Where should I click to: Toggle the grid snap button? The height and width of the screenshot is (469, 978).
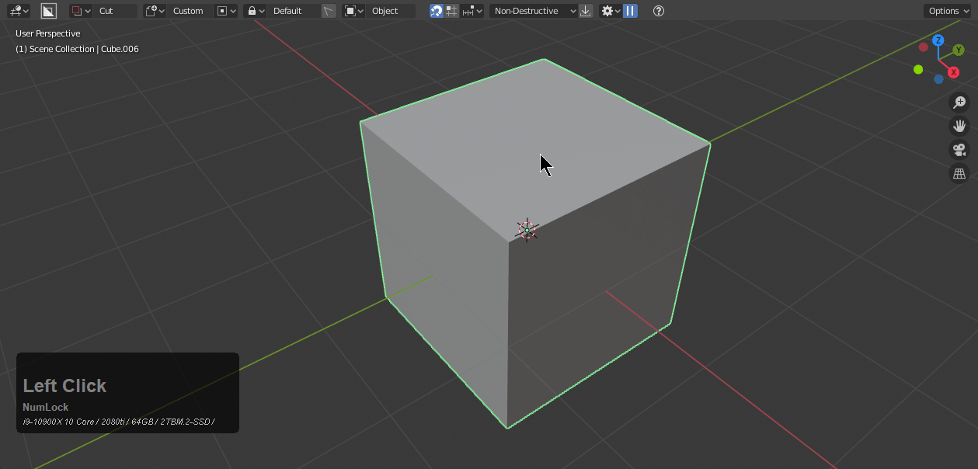click(x=451, y=11)
